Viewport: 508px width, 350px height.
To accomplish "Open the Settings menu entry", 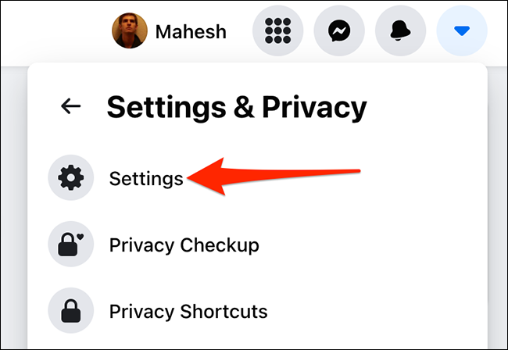I will [146, 178].
